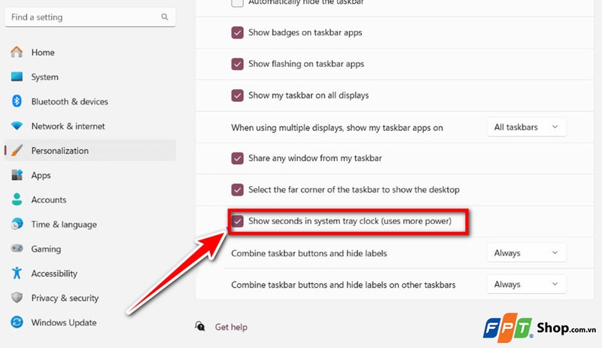The width and height of the screenshot is (602, 348).
Task: Click the Privacy shield icon
Action: pyautogui.click(x=17, y=298)
